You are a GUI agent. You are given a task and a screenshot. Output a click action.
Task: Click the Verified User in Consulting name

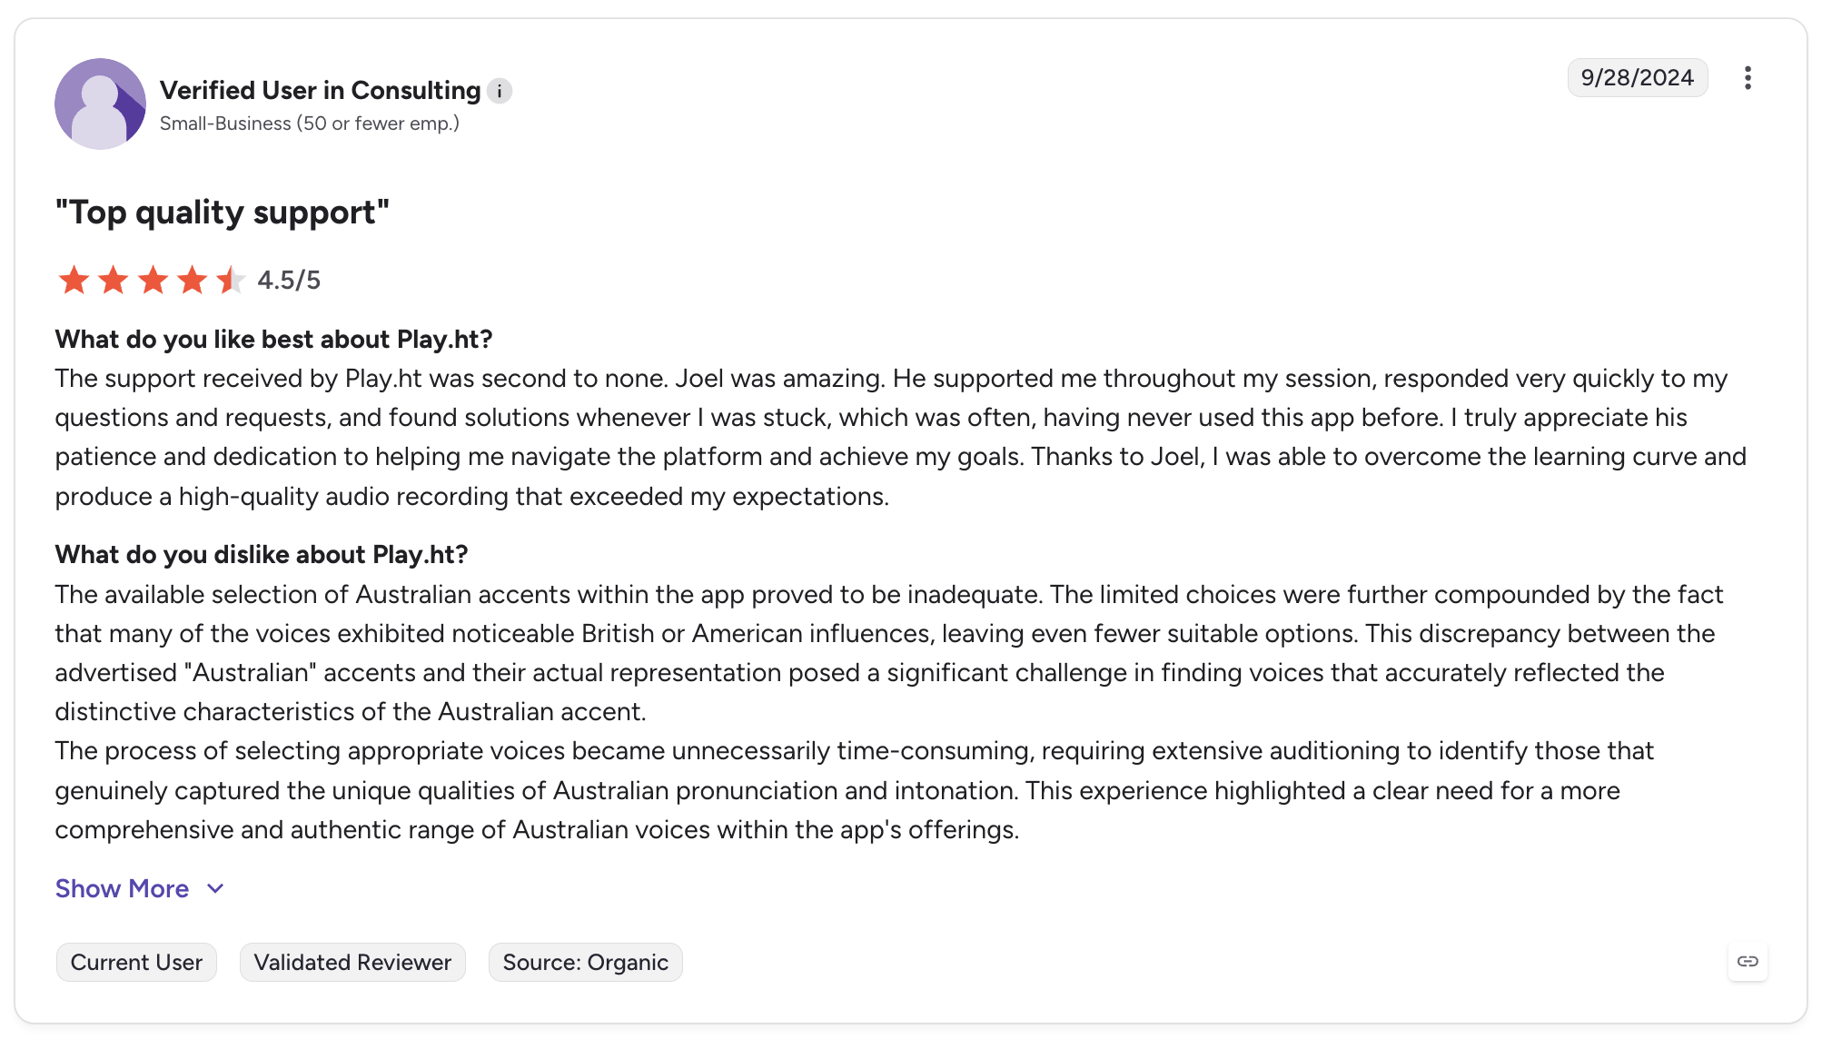(x=320, y=90)
